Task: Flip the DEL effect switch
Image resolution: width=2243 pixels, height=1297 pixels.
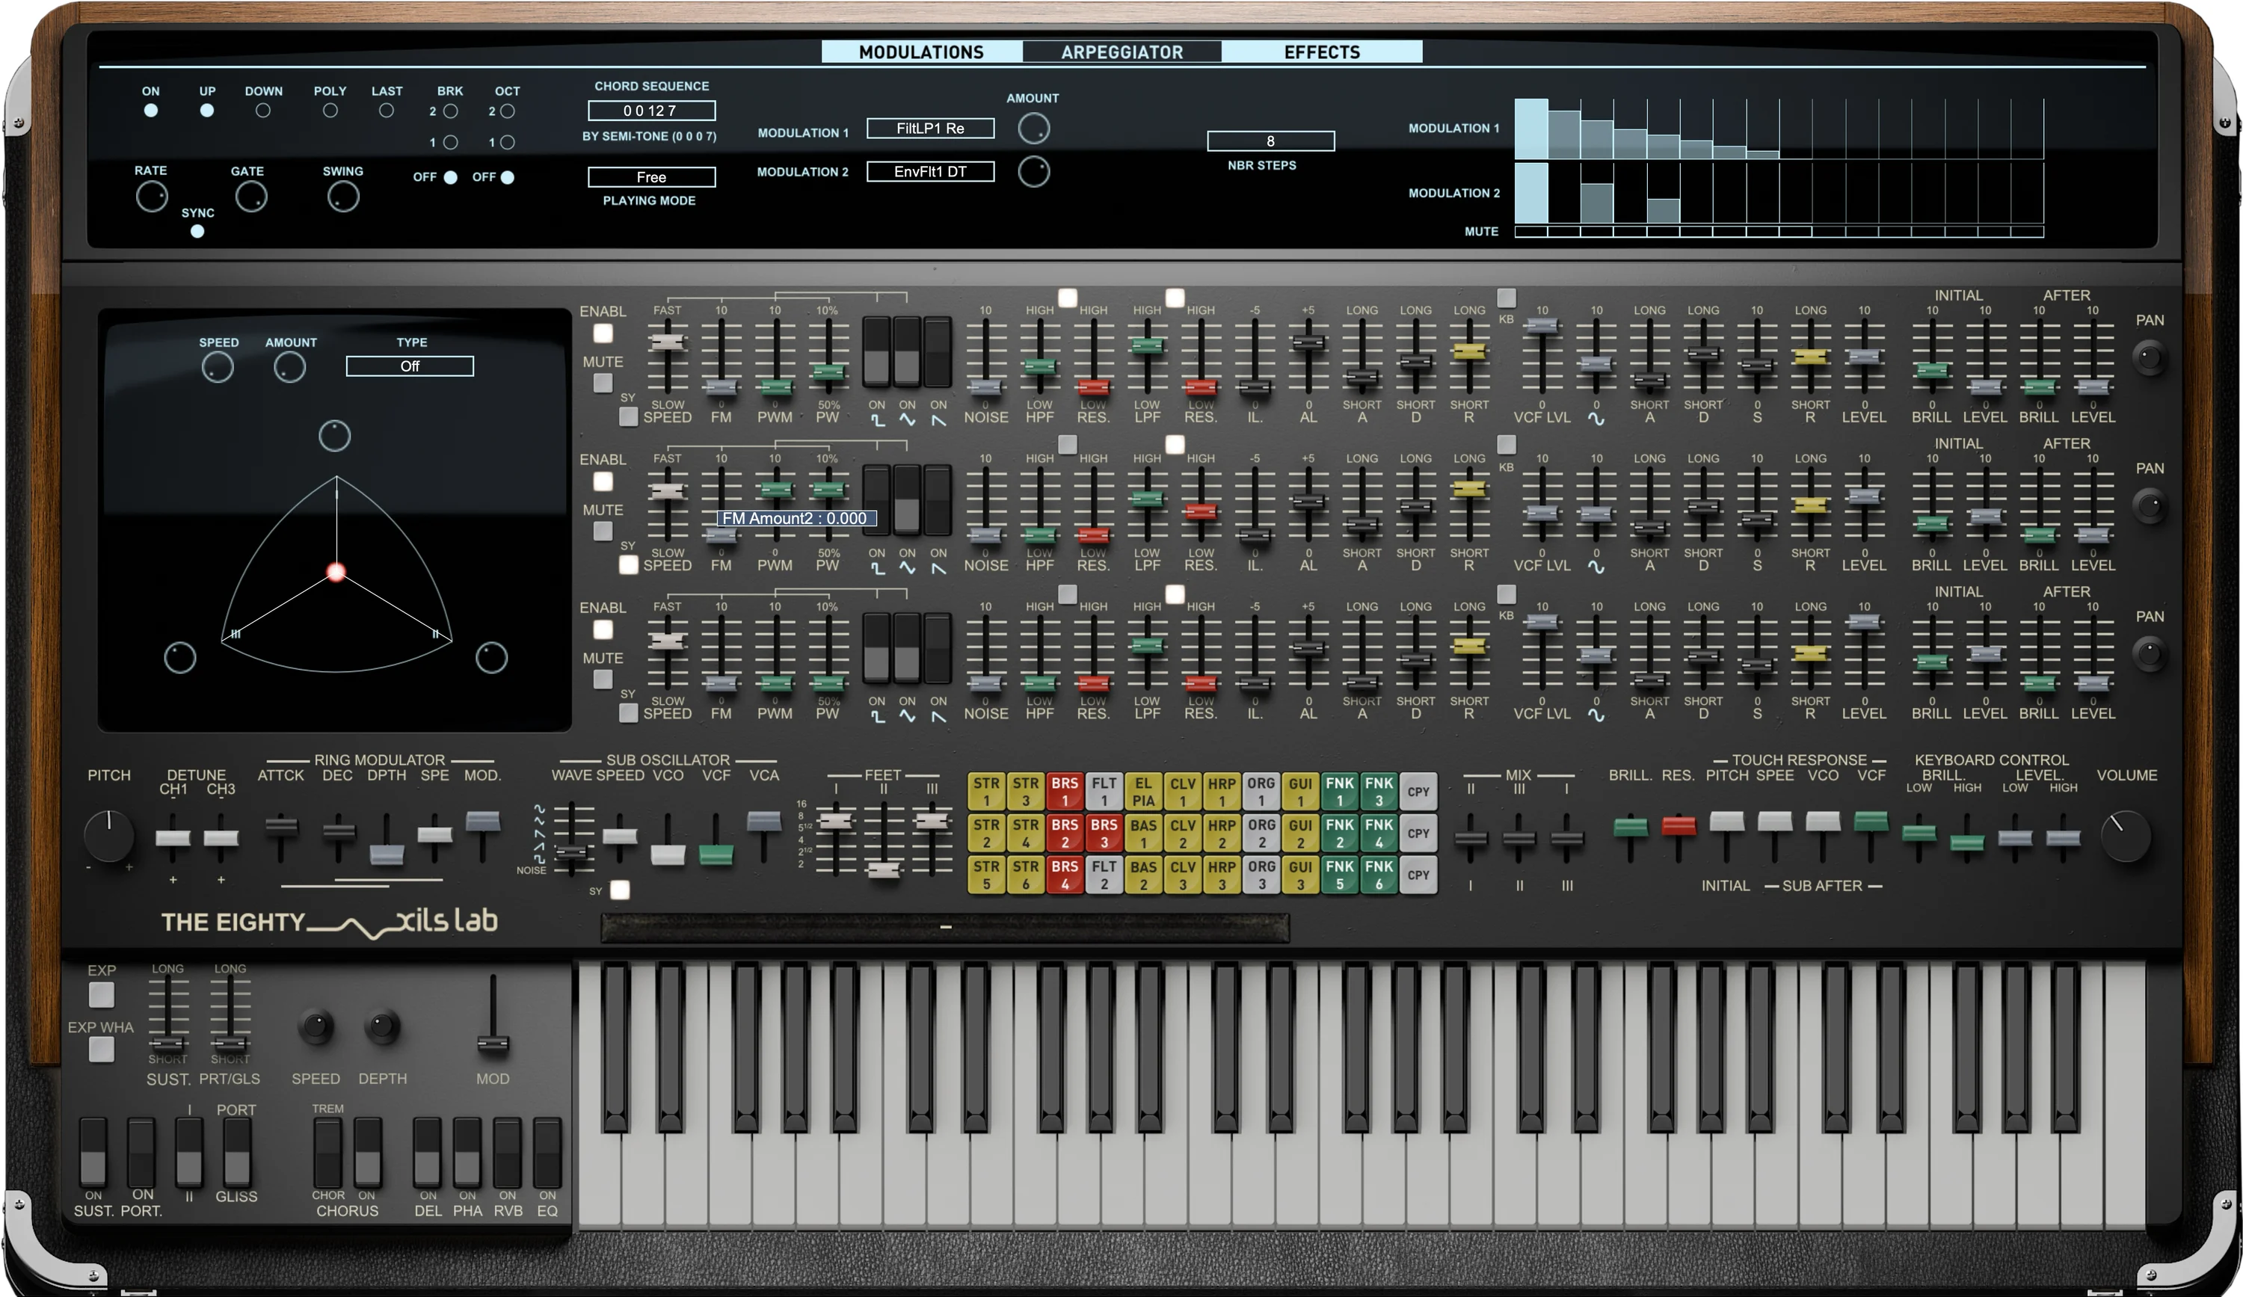Action: (427, 1153)
